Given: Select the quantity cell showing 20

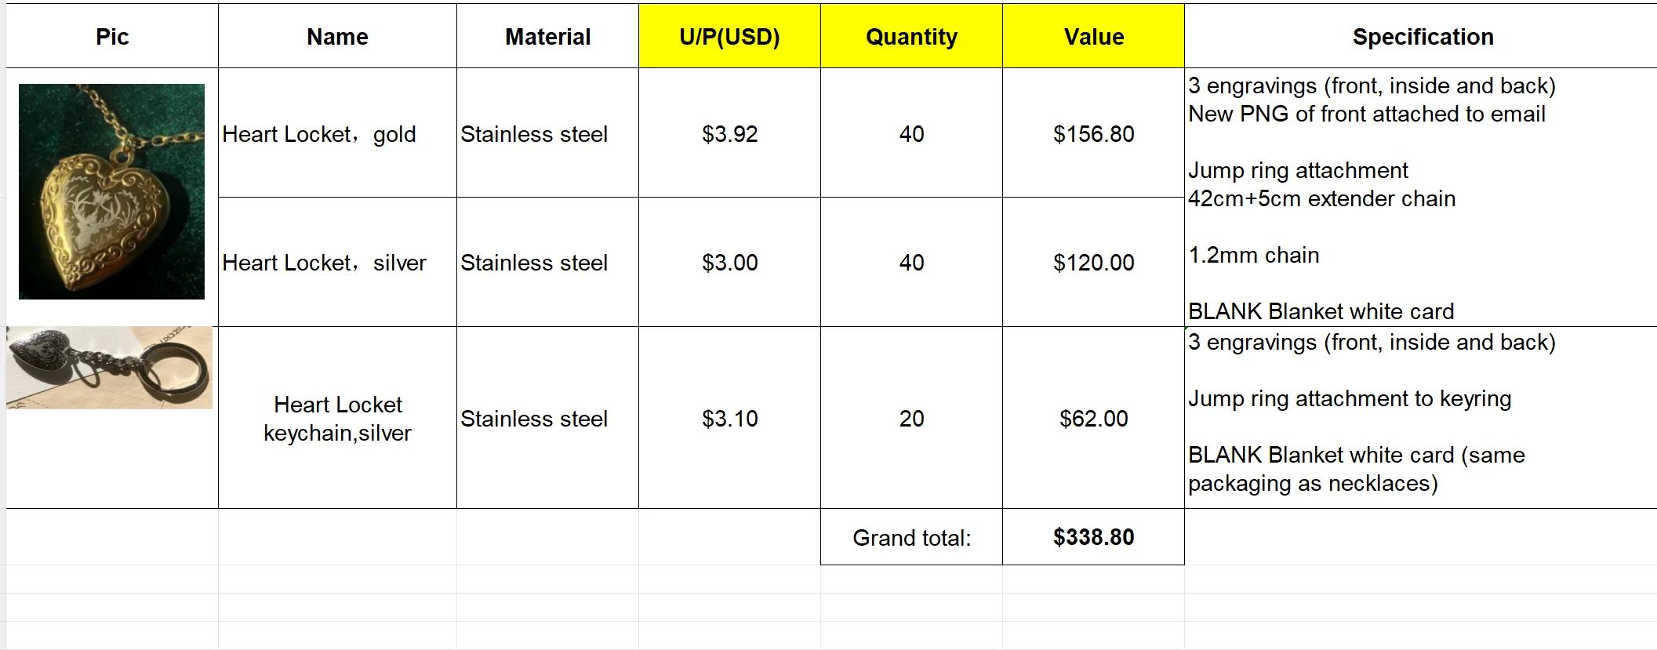Looking at the screenshot, I should [911, 418].
